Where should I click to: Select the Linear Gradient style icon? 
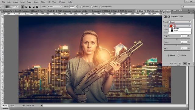click(23, 7)
